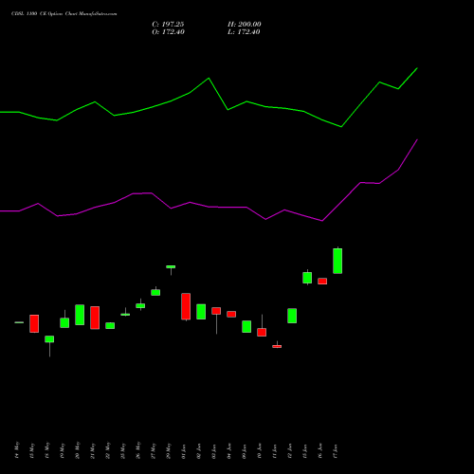Click the '14 May' date label
474x474 pixels.
[x=17, y=450]
